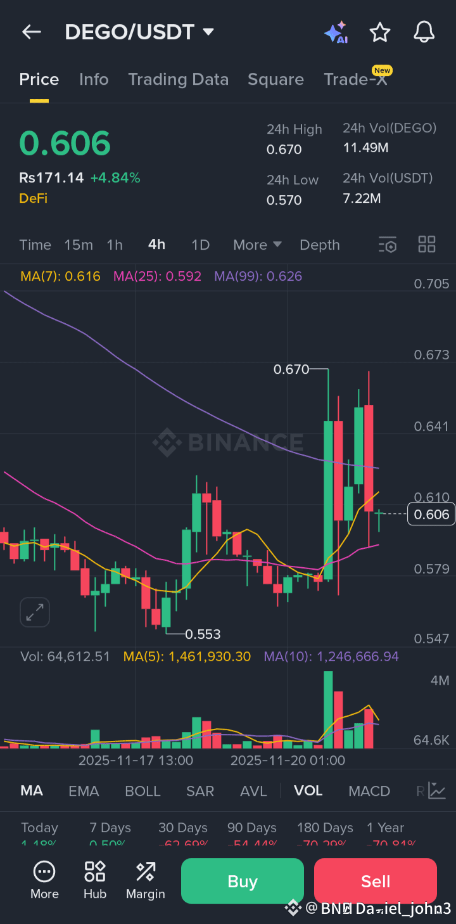Toggle the EMA indicator
Image resolution: width=456 pixels, height=924 pixels.
[x=84, y=790]
